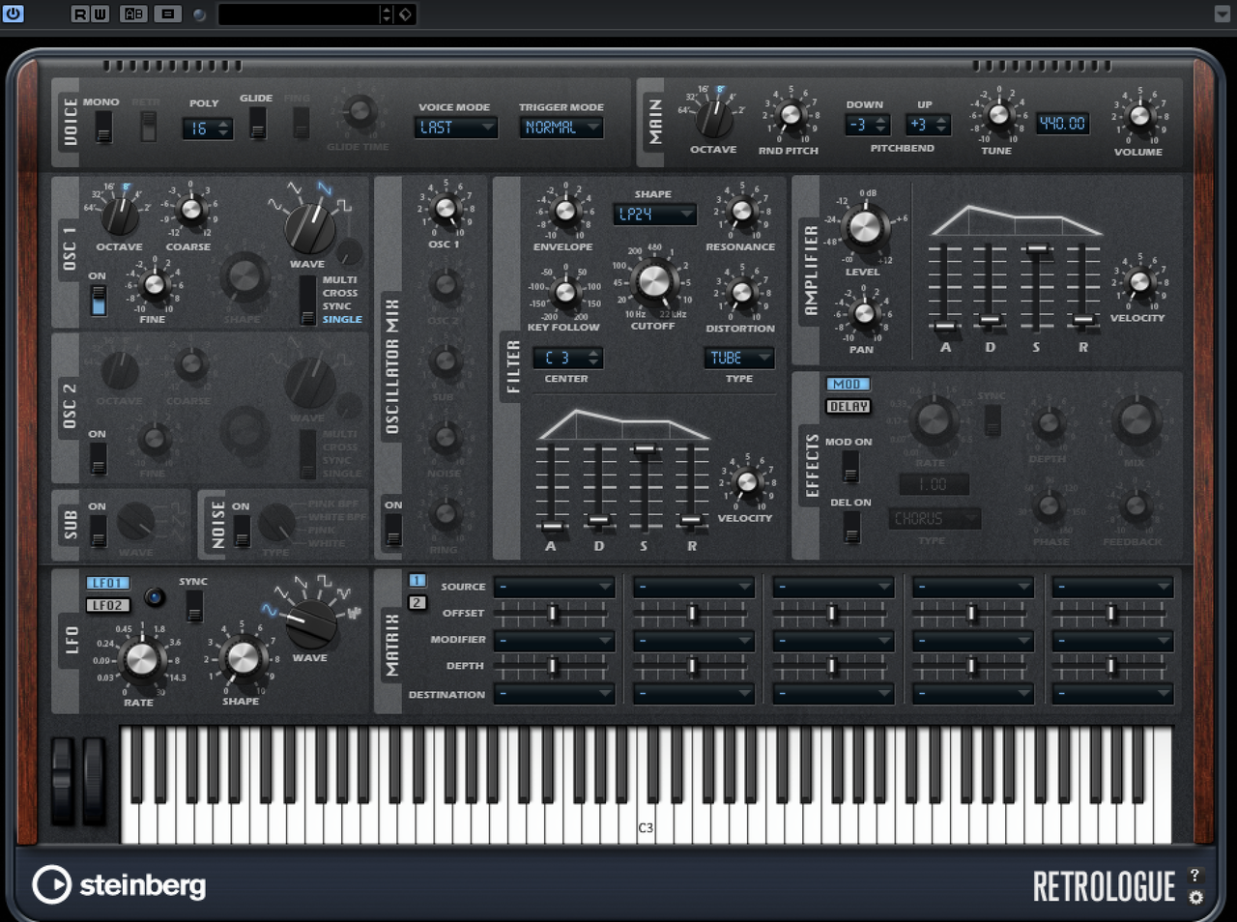Click the Pitchbend Down stepper showing -3

(x=867, y=125)
